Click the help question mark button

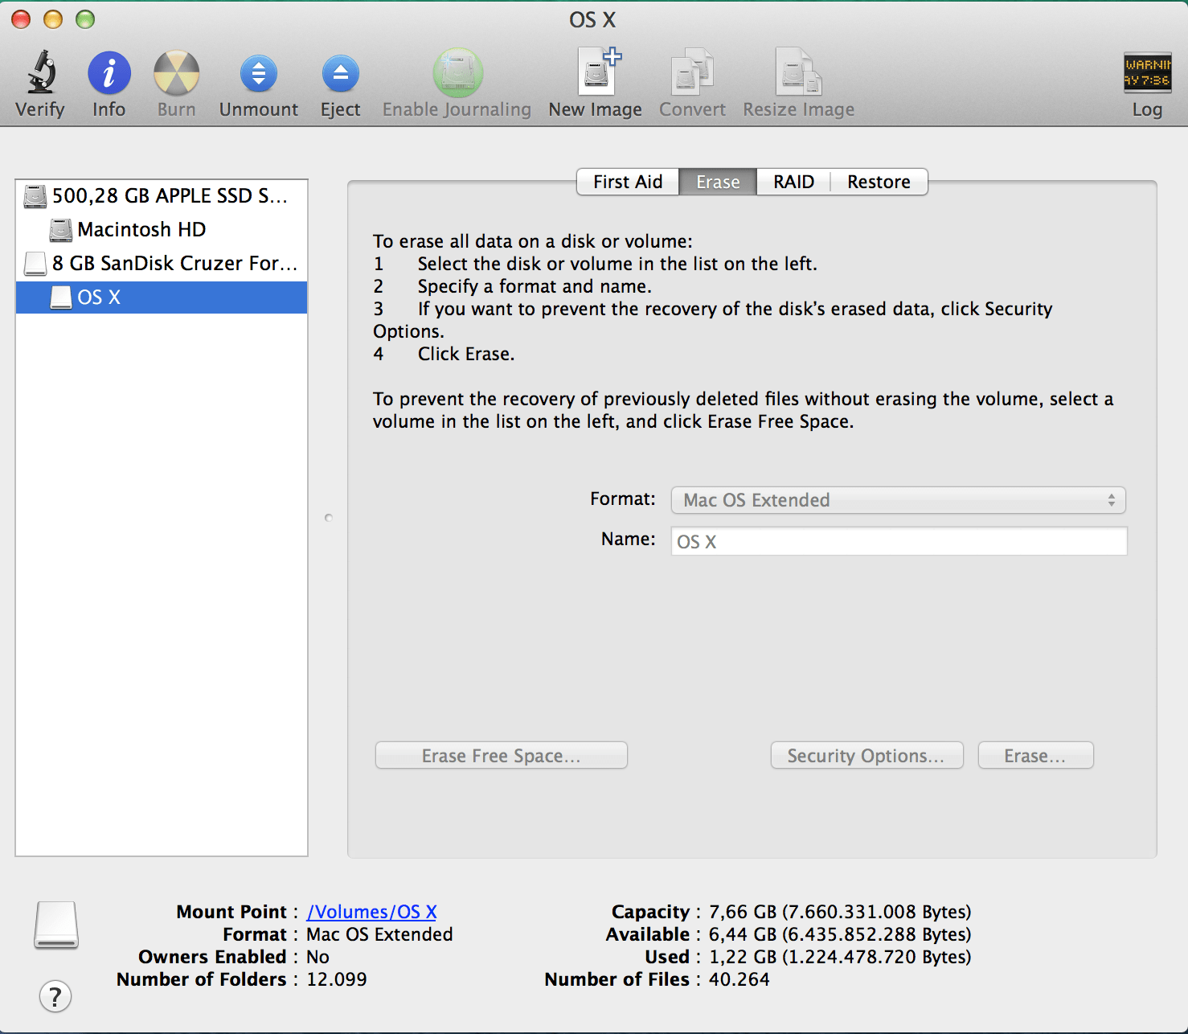tap(55, 996)
